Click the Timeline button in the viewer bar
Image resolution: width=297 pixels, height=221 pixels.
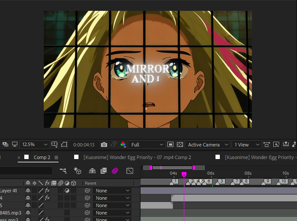pyautogui.click(x=286, y=144)
